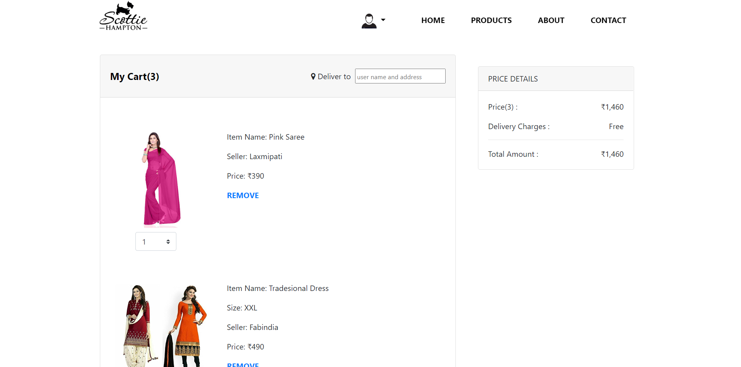Select the My Cart(3) heading

pos(135,76)
